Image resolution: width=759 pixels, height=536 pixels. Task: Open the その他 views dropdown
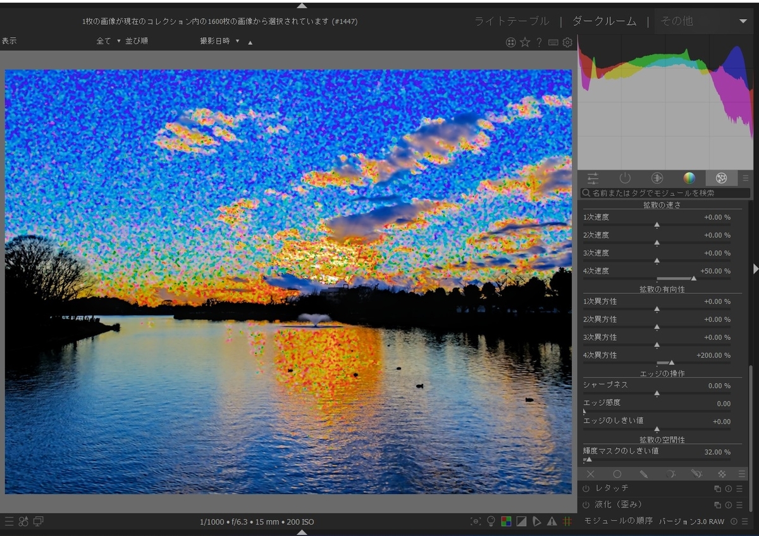(x=703, y=21)
